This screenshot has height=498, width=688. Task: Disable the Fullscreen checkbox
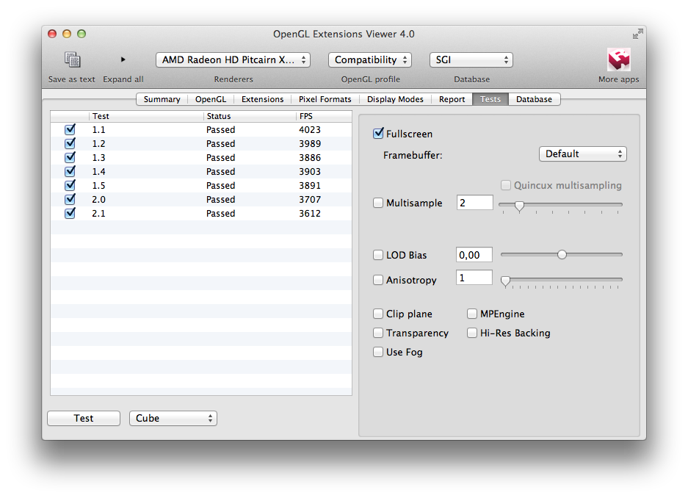[378, 134]
